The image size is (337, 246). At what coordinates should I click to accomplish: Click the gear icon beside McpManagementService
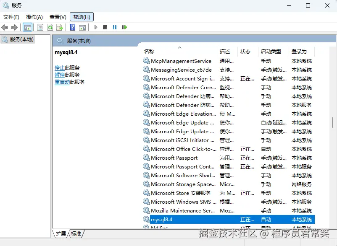pos(146,61)
